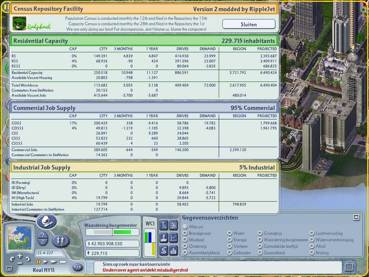Select the Water data view
Viewport: 369px width, 277px height.
(x=230, y=233)
